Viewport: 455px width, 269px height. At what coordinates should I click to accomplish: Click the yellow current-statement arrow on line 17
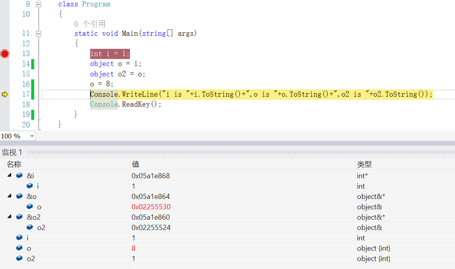pyautogui.click(x=5, y=94)
